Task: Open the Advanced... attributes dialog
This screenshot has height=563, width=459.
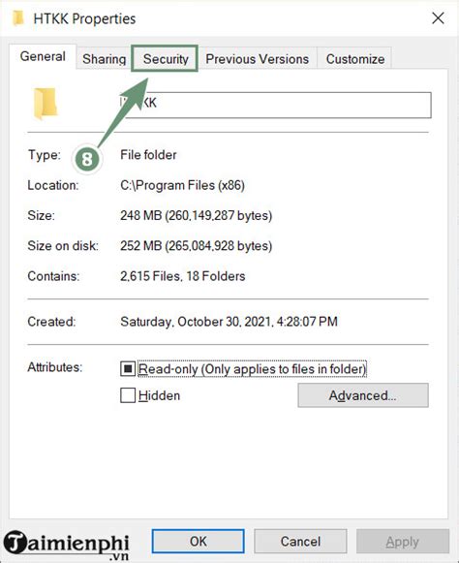Action: coord(363,395)
